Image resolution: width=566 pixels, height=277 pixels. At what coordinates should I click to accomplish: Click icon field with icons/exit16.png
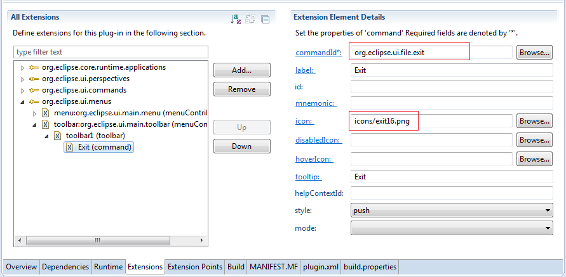tap(431, 121)
